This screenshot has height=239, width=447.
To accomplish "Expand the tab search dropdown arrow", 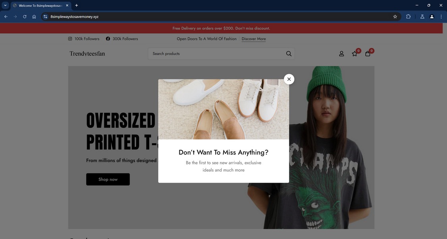I will coord(5,6).
